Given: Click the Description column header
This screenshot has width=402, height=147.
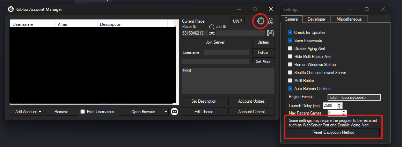Looking at the screenshot, I should [x=133, y=24].
